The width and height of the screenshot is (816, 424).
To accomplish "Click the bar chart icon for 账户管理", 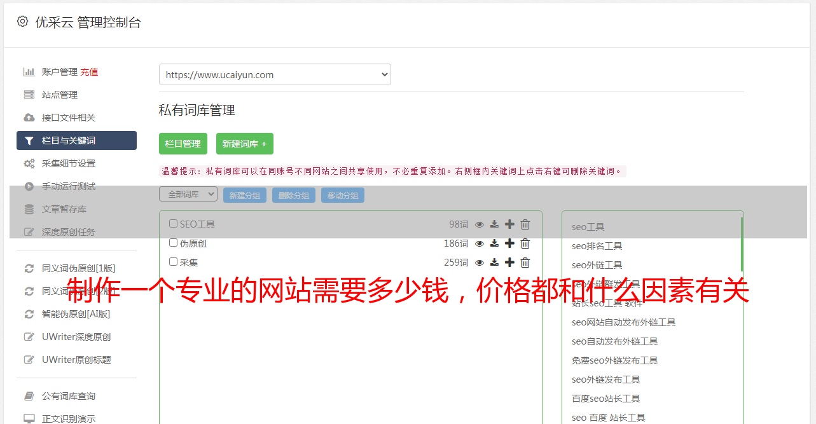I will click(29, 72).
